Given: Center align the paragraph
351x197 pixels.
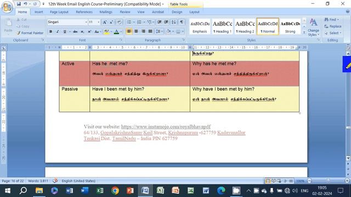Looking at the screenshot, I should pyautogui.click(x=136, y=32).
